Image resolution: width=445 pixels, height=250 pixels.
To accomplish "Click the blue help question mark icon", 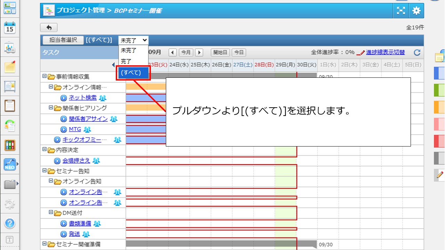I will [x=10, y=223].
